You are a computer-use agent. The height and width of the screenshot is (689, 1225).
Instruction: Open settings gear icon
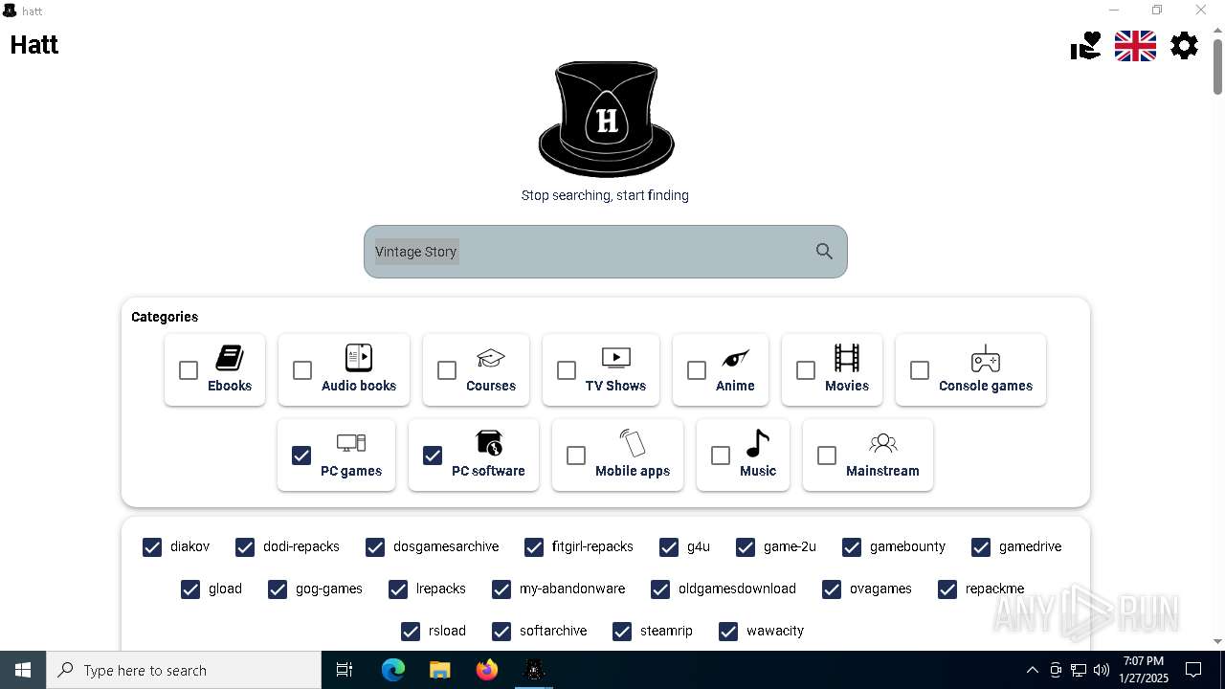(x=1184, y=45)
